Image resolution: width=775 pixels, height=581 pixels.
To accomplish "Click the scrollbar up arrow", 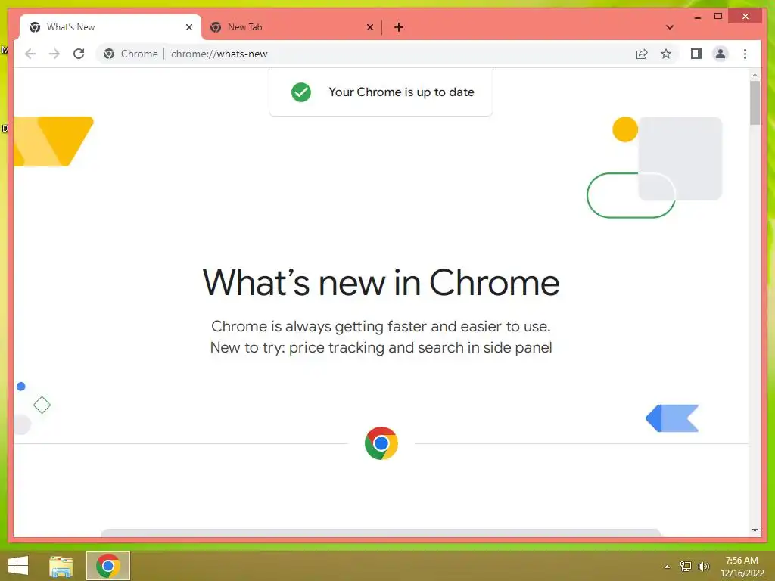I will (x=755, y=75).
